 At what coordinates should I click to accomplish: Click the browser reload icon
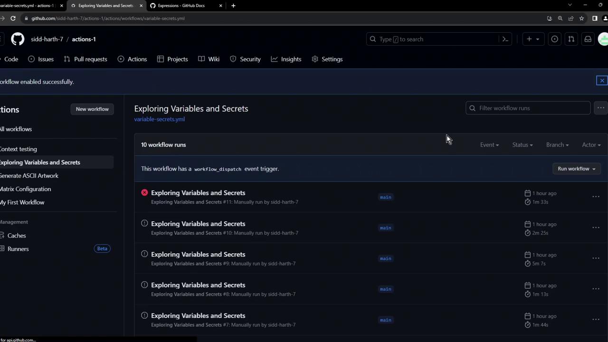tap(13, 18)
